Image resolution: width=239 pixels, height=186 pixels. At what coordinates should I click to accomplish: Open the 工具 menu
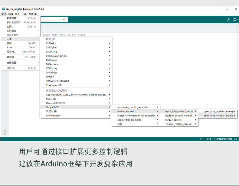(x=24, y=14)
